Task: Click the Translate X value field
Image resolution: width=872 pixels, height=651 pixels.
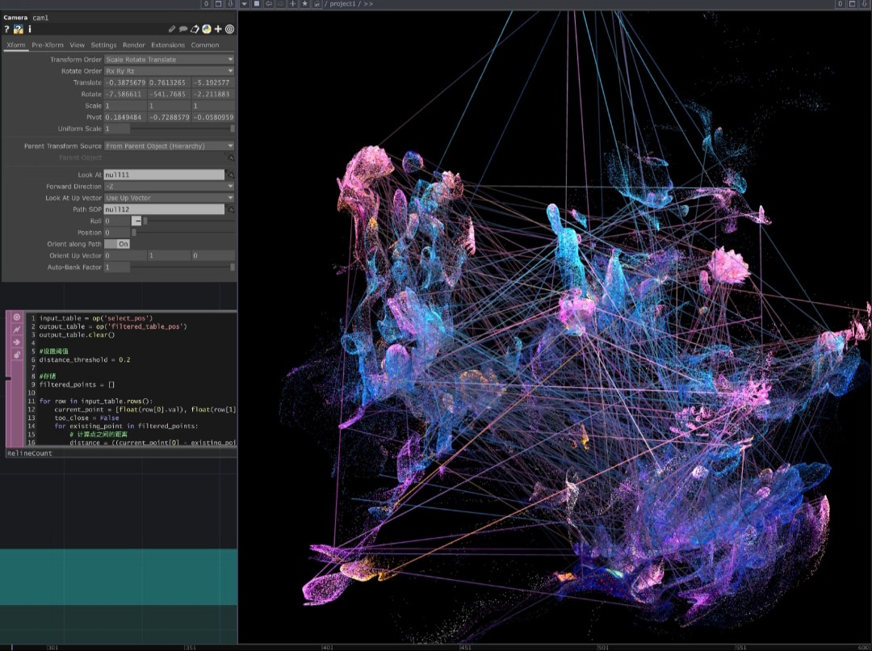Action: [x=126, y=82]
